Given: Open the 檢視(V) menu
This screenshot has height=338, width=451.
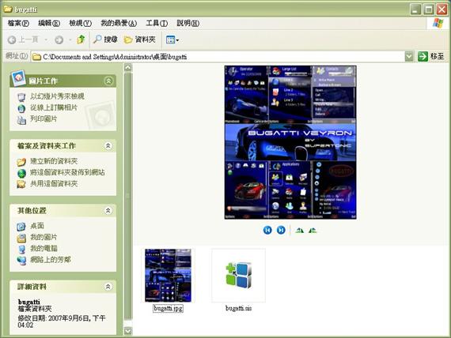Looking at the screenshot, I should (80, 23).
